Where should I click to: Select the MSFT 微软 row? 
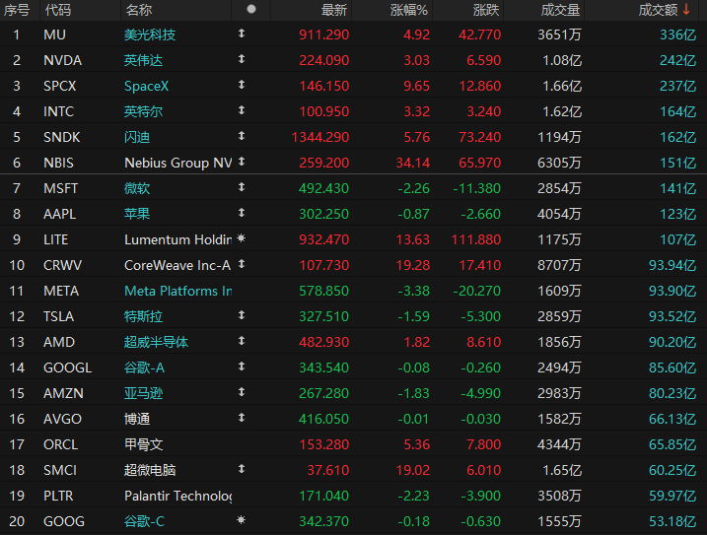point(353,188)
